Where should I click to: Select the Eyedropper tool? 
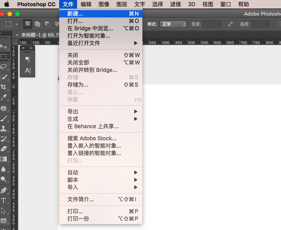pyautogui.click(x=4, y=97)
